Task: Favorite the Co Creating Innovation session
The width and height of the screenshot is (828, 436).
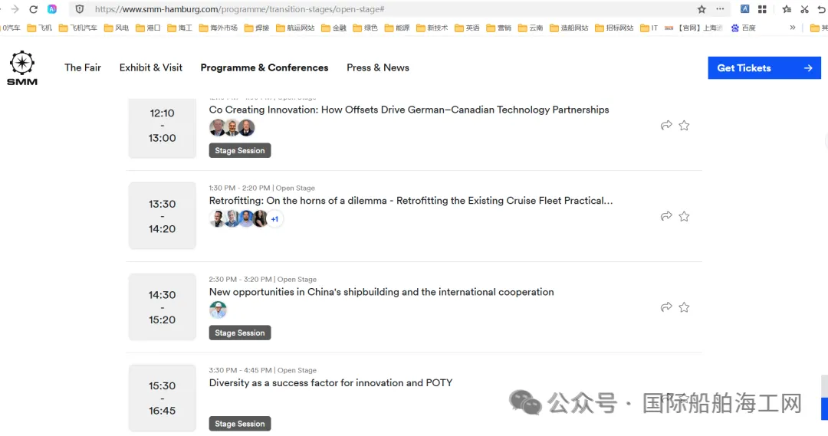Action: click(684, 125)
